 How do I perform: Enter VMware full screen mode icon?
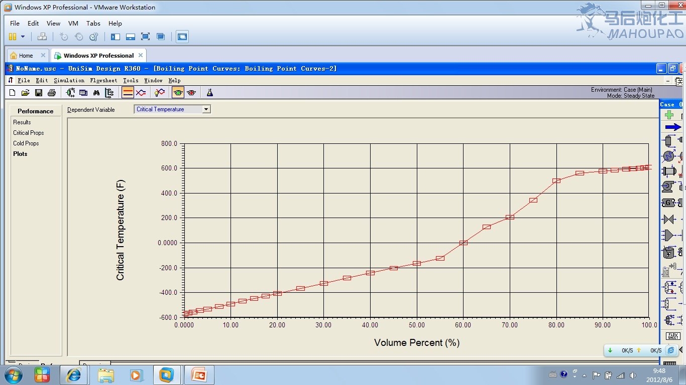(146, 37)
